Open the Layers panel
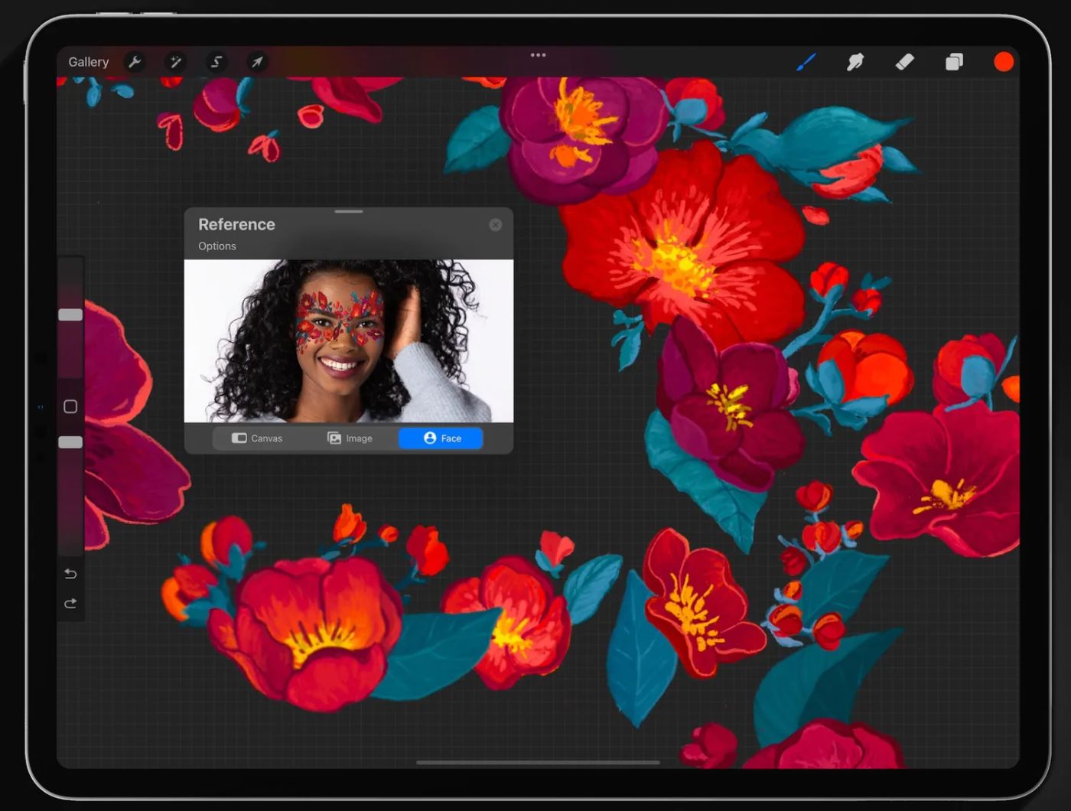This screenshot has height=811, width=1071. [954, 62]
